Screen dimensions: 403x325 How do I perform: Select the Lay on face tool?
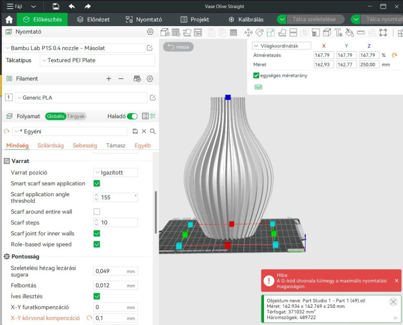(x=282, y=32)
